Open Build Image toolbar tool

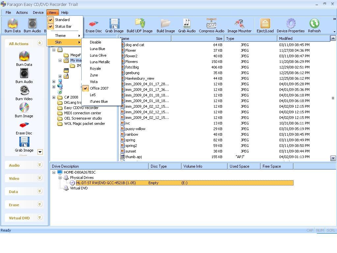[166, 23]
